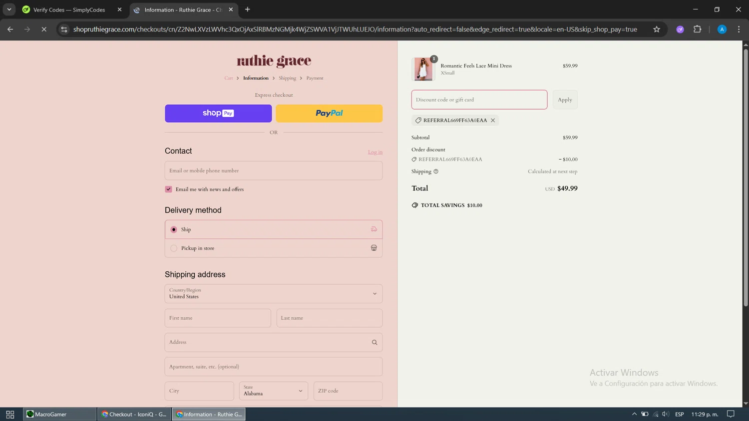Click the address bar URL

(x=355, y=29)
